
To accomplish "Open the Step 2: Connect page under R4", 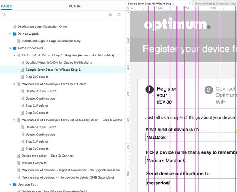I will 36,77.
